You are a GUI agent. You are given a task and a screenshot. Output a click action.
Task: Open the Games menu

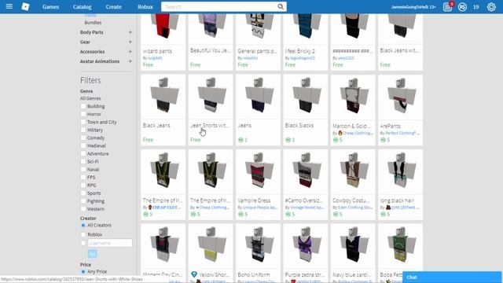(50, 7)
